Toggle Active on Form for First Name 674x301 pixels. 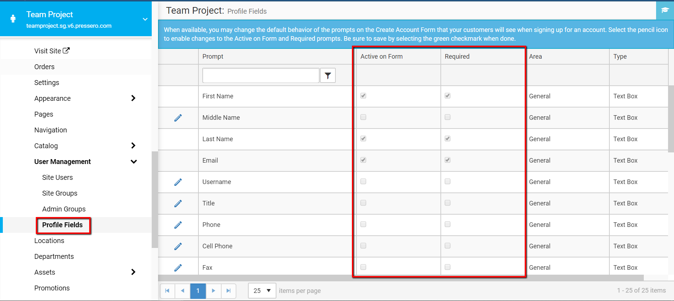coord(363,96)
